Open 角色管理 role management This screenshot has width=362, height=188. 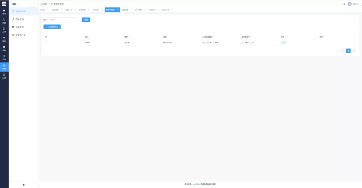24,19
